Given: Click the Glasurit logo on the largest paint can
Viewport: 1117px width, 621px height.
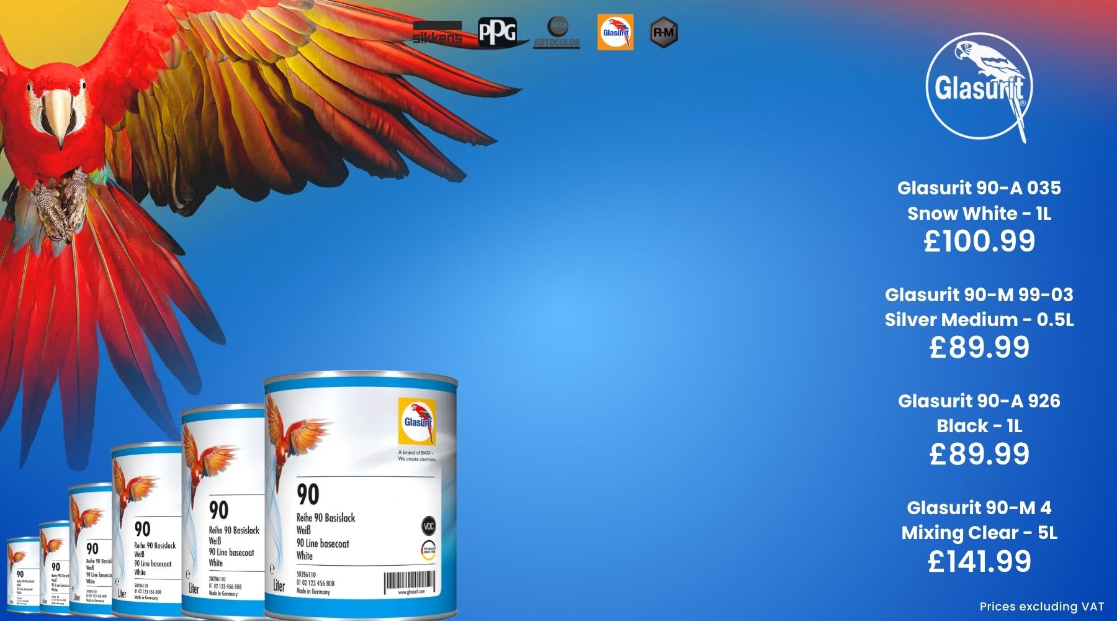Looking at the screenshot, I should [x=417, y=420].
